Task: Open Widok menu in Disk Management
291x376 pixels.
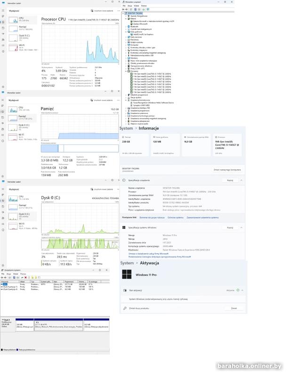Action: (16, 274)
